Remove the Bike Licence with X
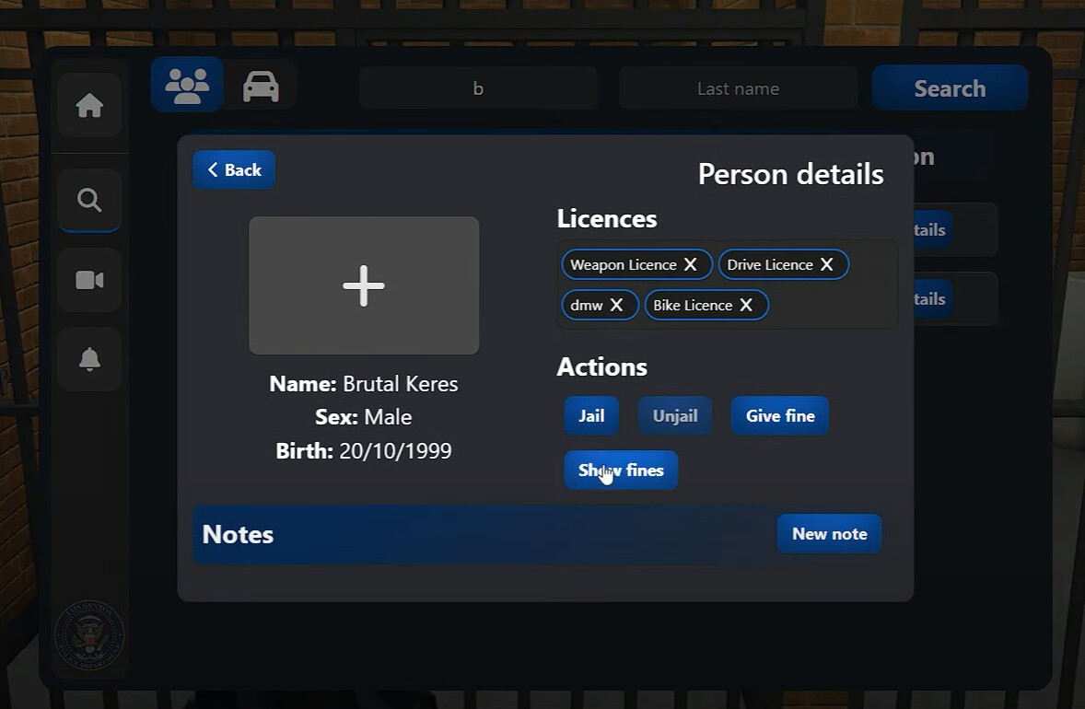Screen dimensions: 1085x709 point(746,305)
